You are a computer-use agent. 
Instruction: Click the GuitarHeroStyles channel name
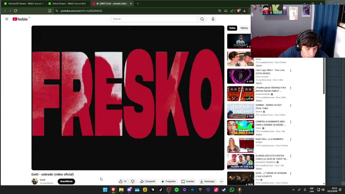coord(263,94)
